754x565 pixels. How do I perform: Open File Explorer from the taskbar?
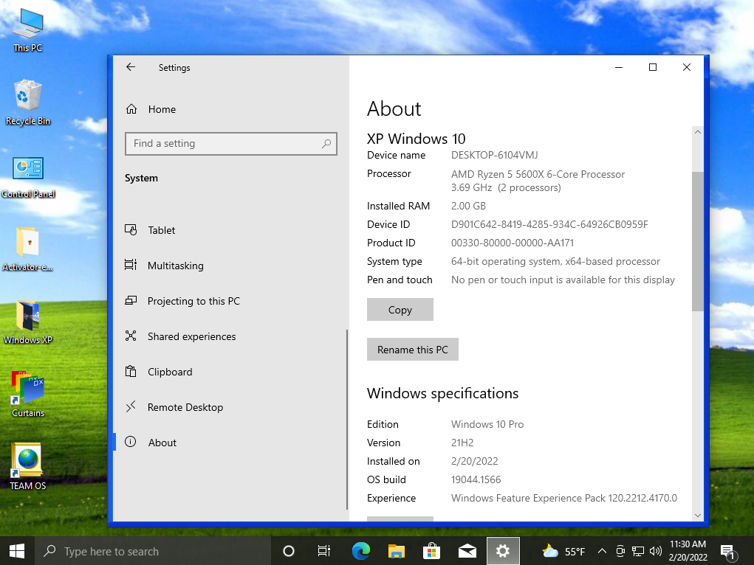397,551
